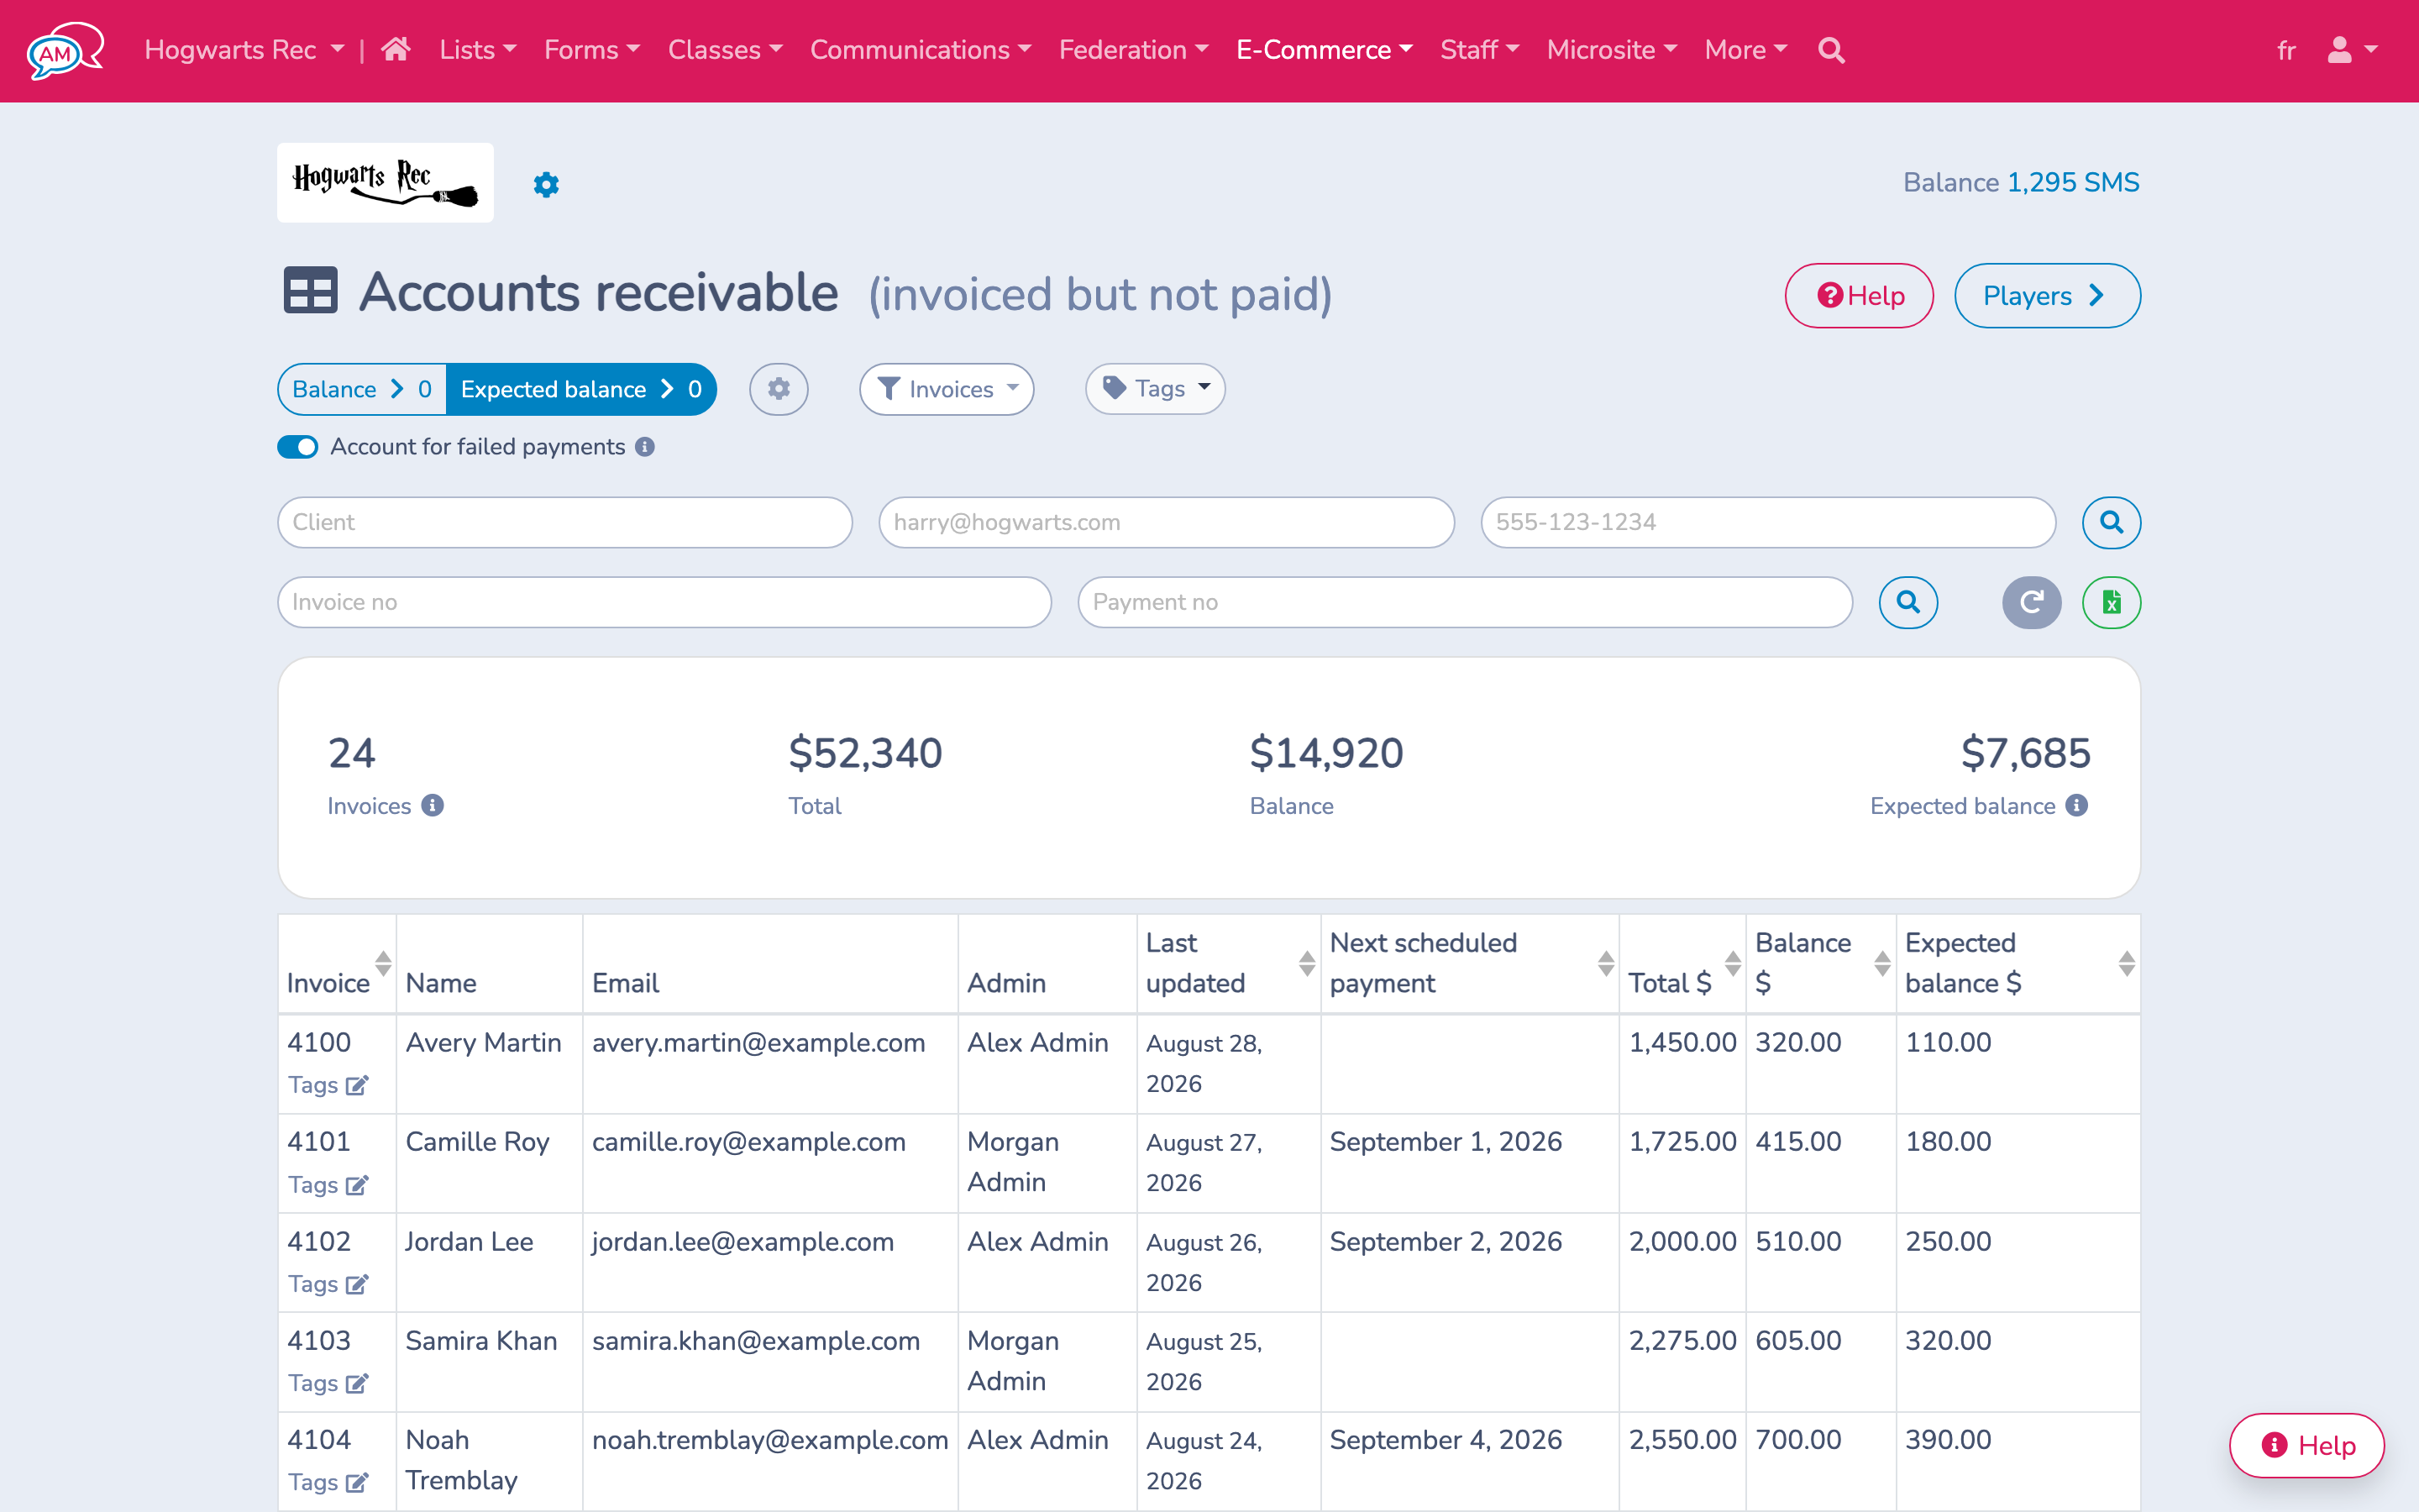Toggle Account for failed payments switch
The width and height of the screenshot is (2419, 1512).
(x=298, y=447)
